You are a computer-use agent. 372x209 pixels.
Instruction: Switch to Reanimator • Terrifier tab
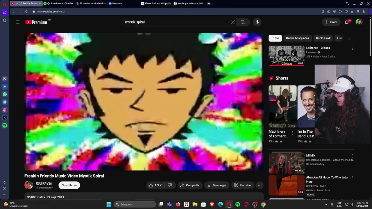click(x=58, y=3)
